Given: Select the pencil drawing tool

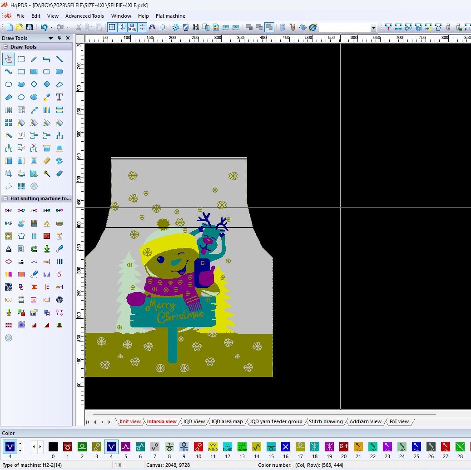Looking at the screenshot, I should [34, 59].
